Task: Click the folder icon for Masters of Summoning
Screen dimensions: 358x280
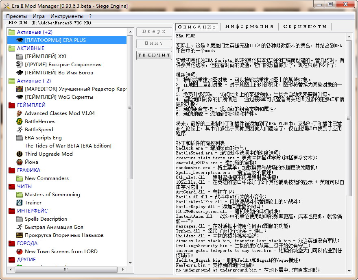Action: click(20, 195)
